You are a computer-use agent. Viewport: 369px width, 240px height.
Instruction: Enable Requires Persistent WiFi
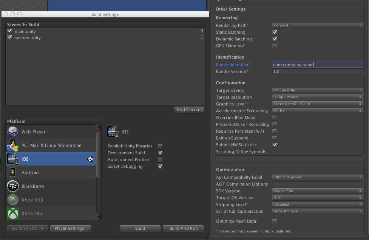tap(275, 131)
